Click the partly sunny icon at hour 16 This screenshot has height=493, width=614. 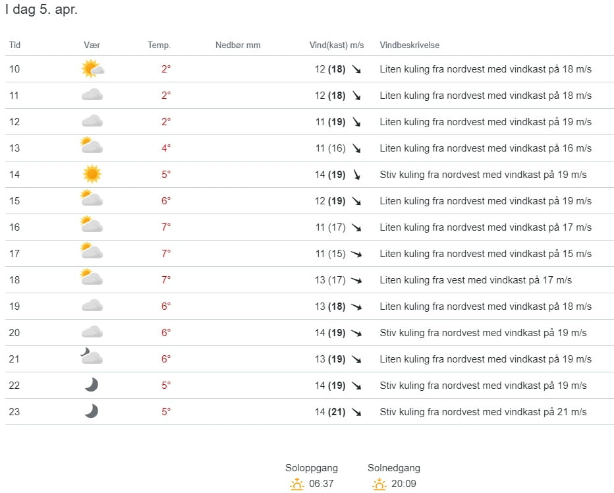coord(92,226)
